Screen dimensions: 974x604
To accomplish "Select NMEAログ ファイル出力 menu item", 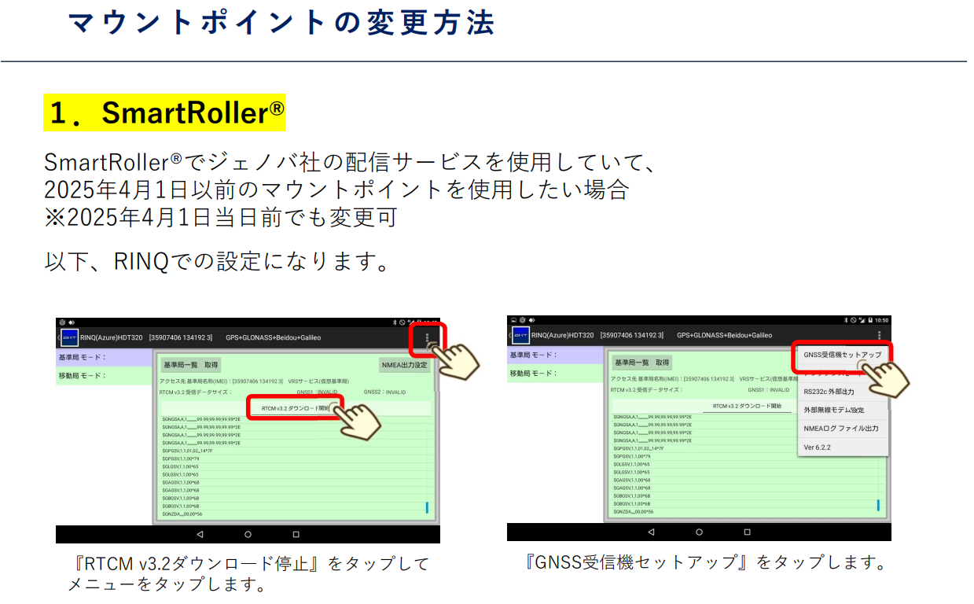I will 840,429.
